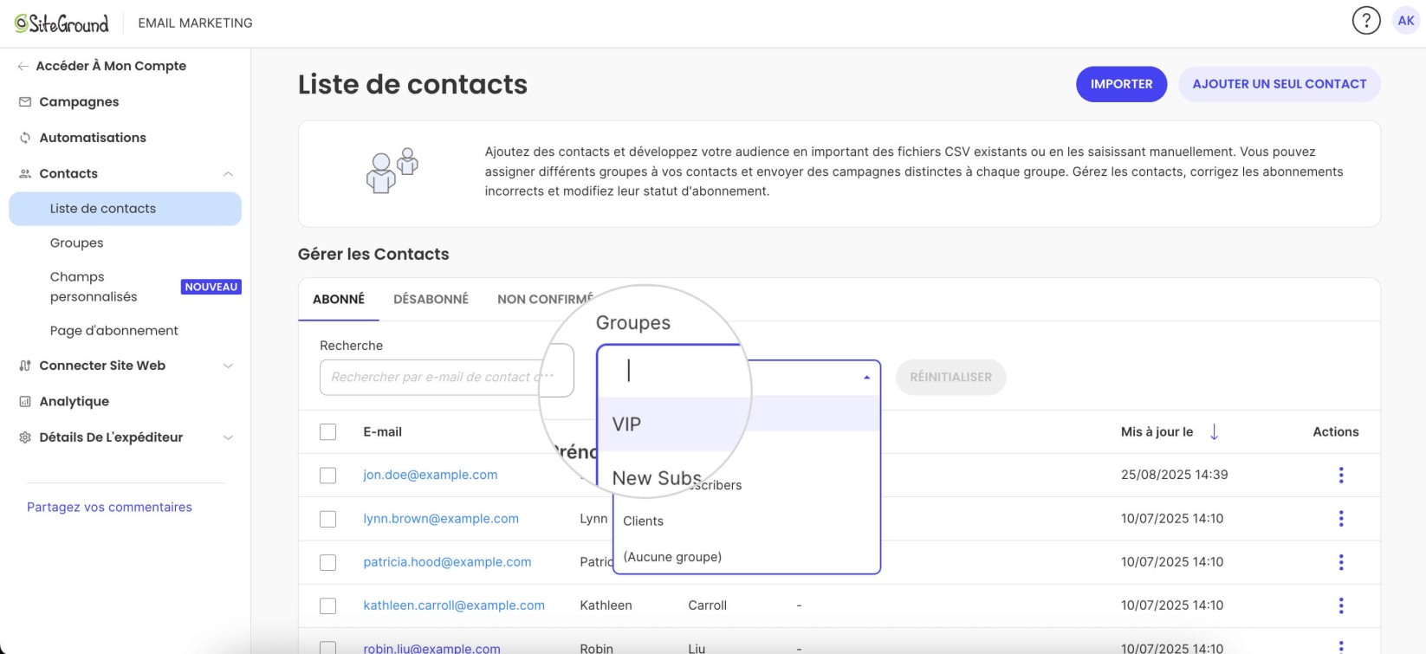This screenshot has height=654, width=1426.
Task: Click the Campagnes envelope icon
Action: [25, 102]
